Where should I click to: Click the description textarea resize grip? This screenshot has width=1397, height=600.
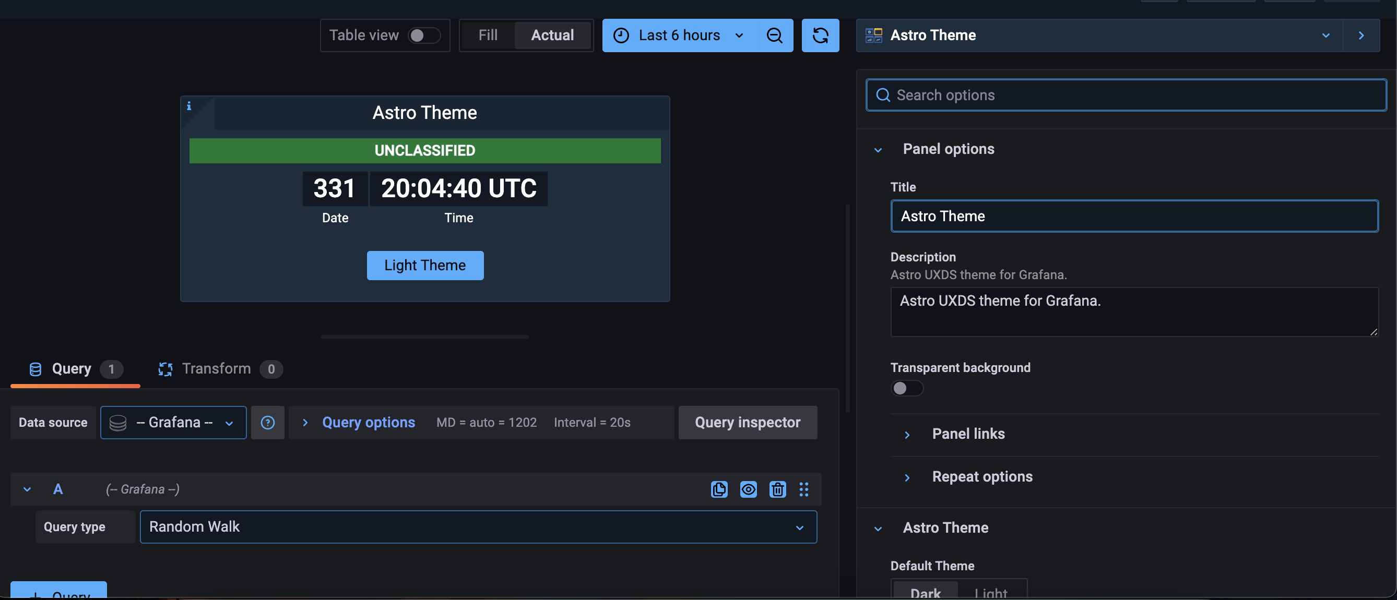(x=1373, y=332)
